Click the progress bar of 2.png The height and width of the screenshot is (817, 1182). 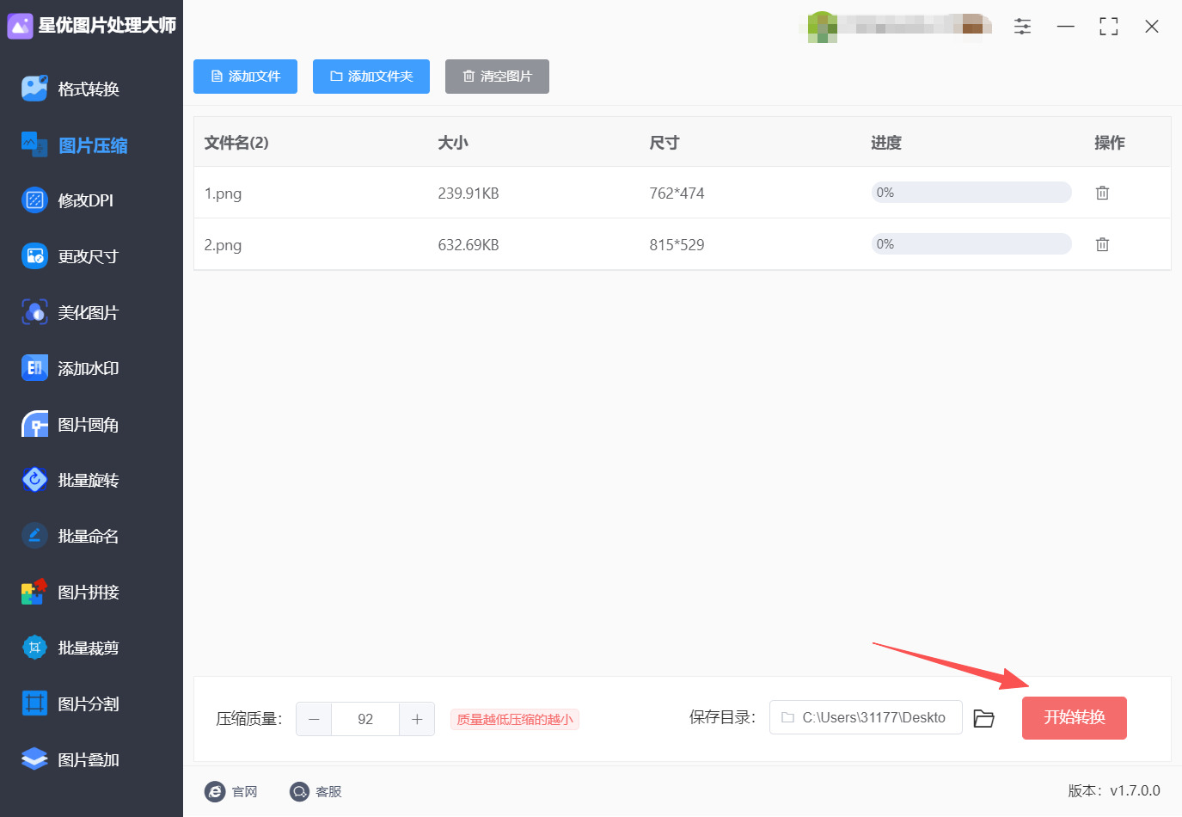(971, 244)
